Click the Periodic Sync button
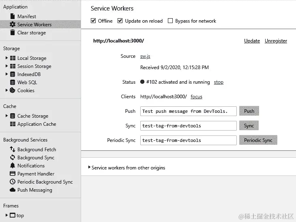This screenshot has width=296, height=222. point(258,140)
